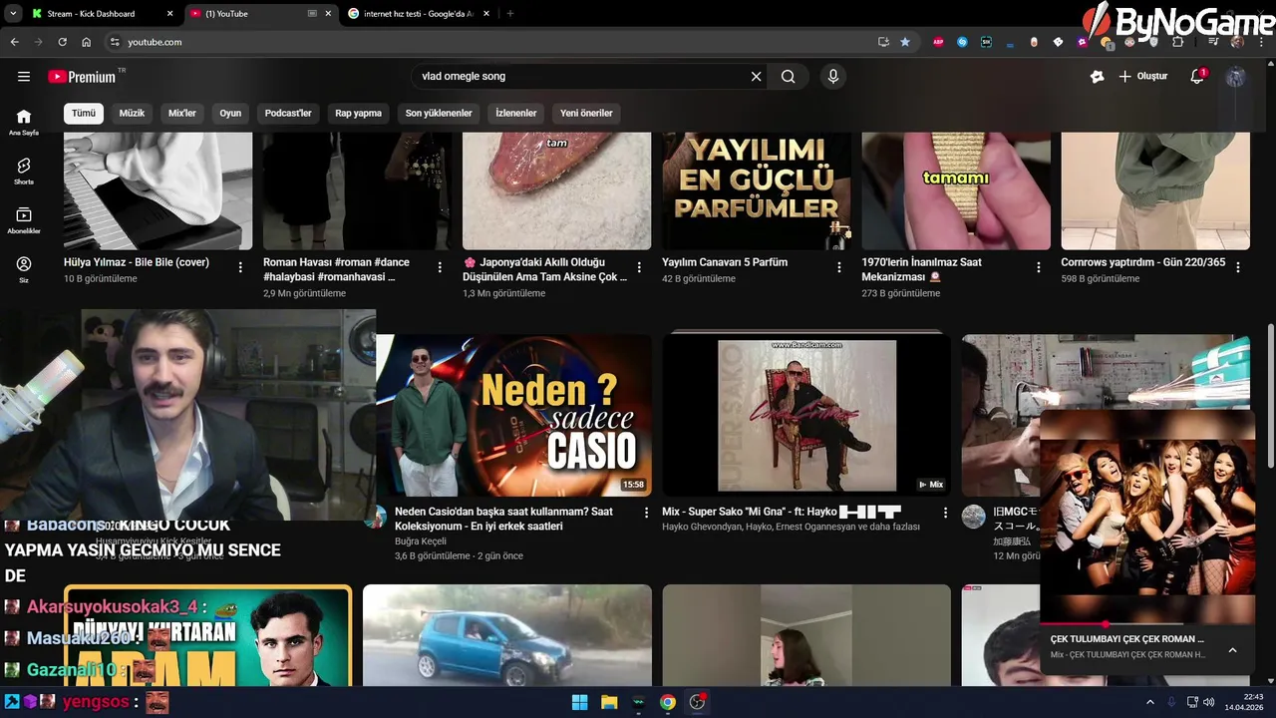This screenshot has width=1276, height=718.
Task: Open the Neden sadece CASIO video thumbnail
Action: pyautogui.click(x=513, y=415)
